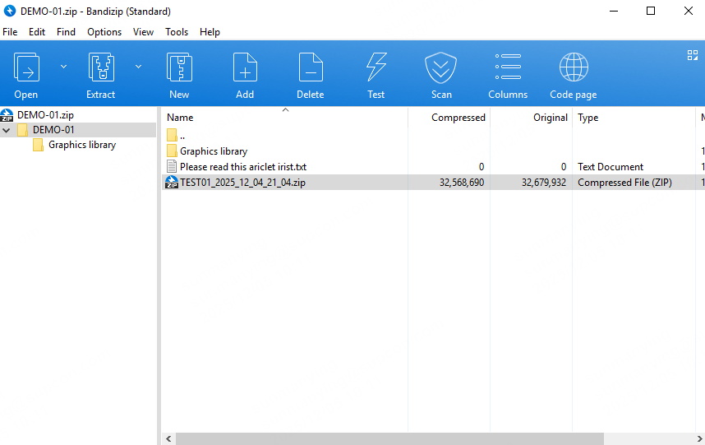Image resolution: width=705 pixels, height=445 pixels.
Task: Click the Add files toolbar icon
Action: tap(245, 67)
